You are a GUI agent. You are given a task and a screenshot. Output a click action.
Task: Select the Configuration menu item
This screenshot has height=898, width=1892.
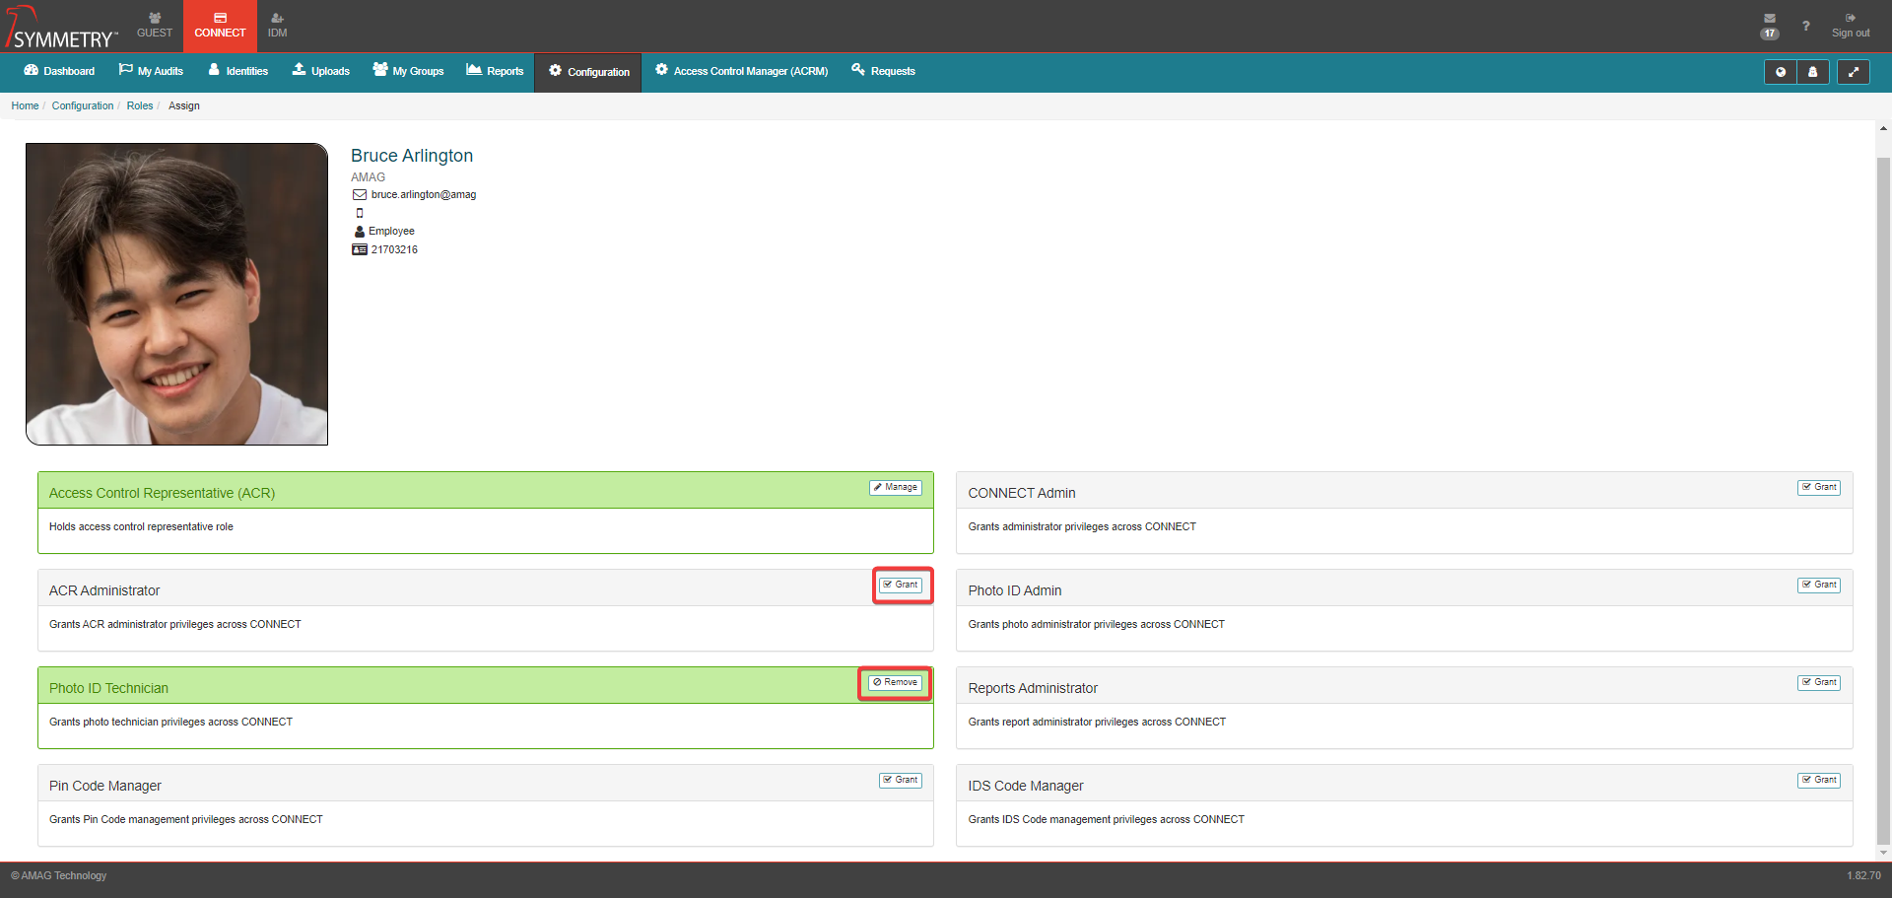pos(588,72)
